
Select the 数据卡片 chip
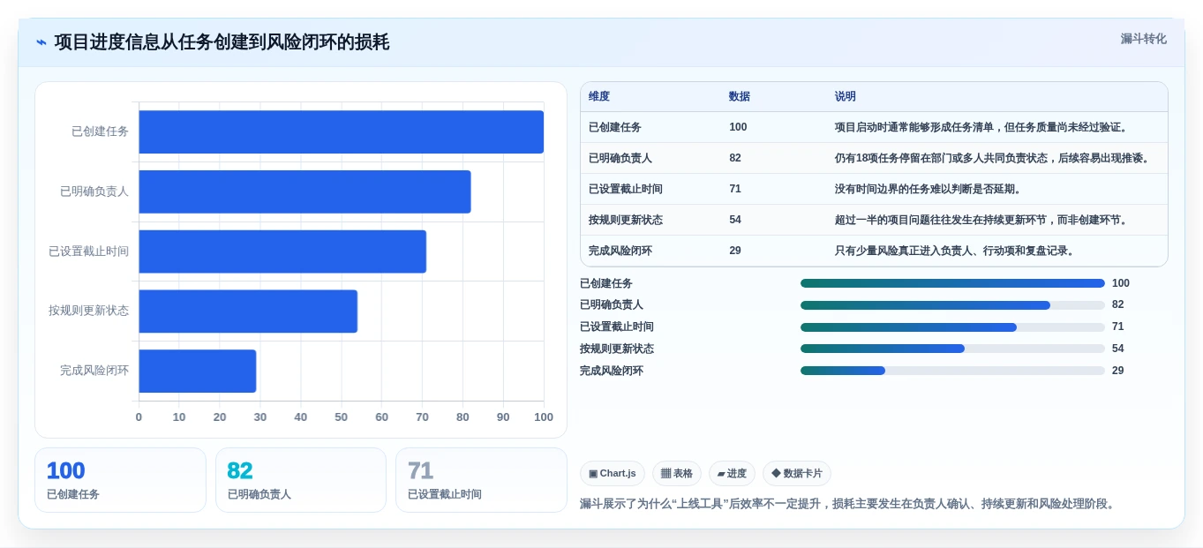tap(797, 474)
